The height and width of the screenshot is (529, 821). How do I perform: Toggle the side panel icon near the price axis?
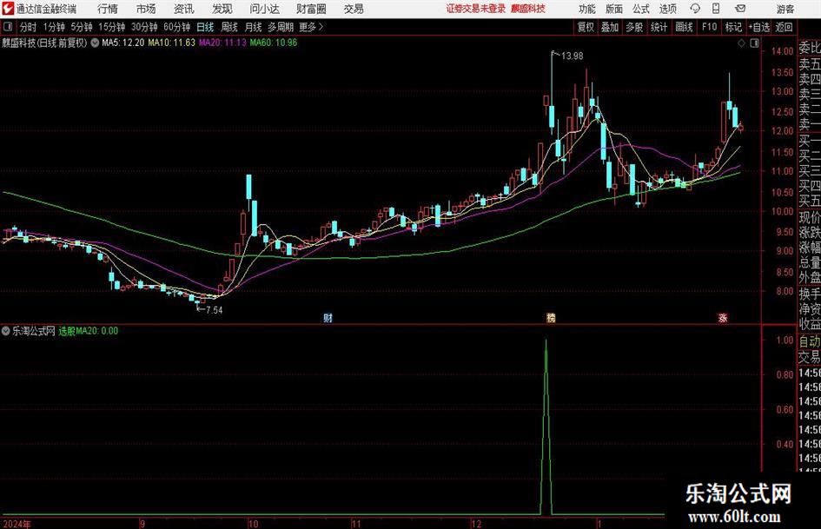coord(754,43)
